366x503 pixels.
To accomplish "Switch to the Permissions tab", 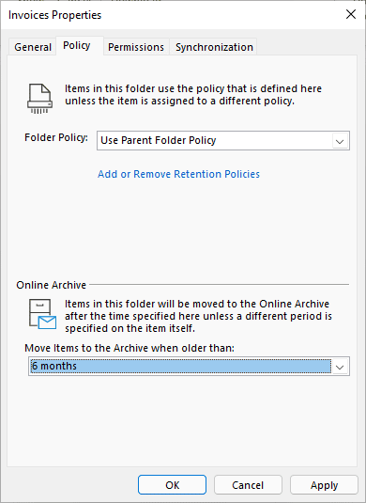I will coord(136,47).
